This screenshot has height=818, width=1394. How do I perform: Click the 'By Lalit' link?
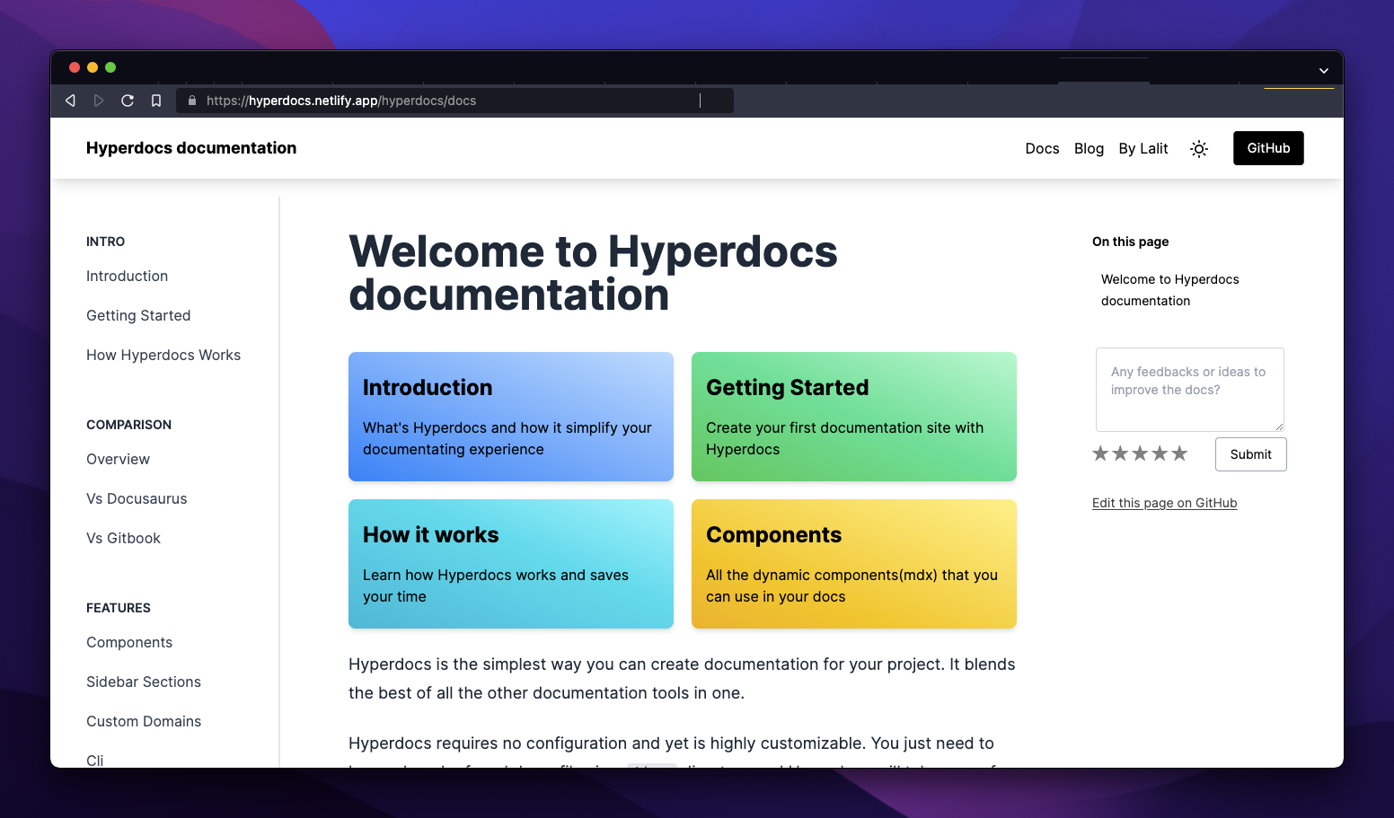tap(1143, 148)
